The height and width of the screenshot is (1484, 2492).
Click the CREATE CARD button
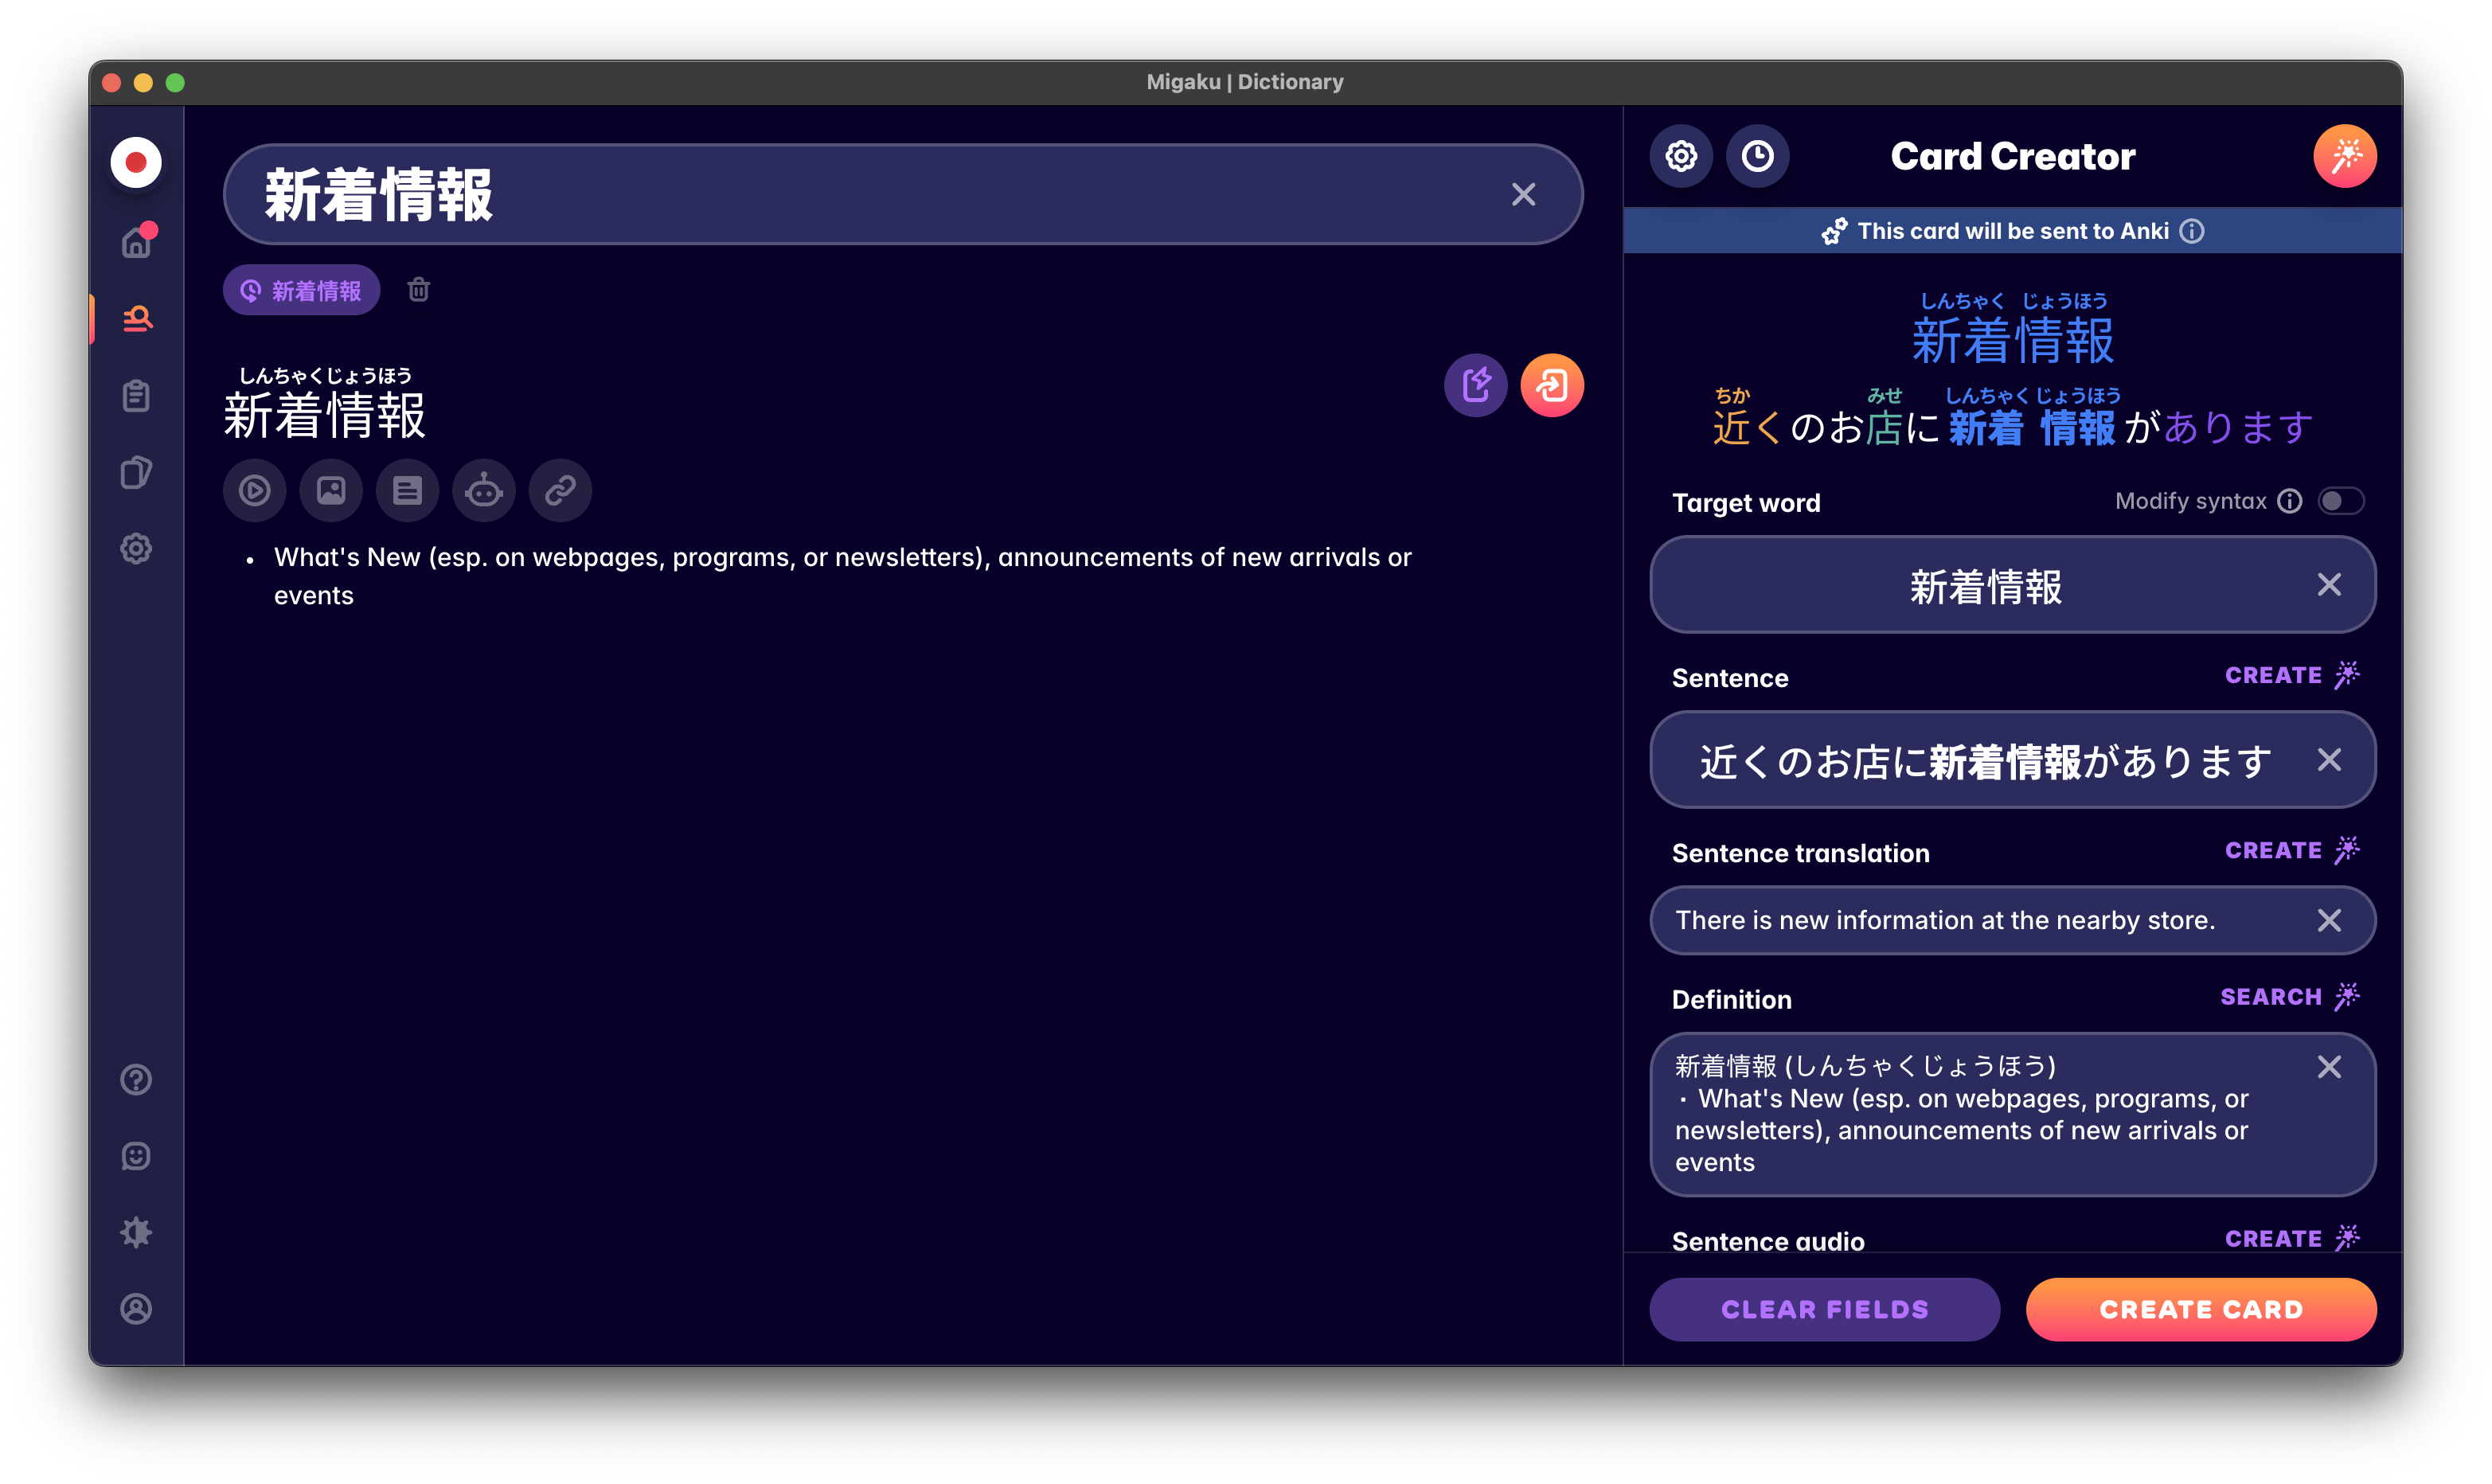pos(2201,1310)
